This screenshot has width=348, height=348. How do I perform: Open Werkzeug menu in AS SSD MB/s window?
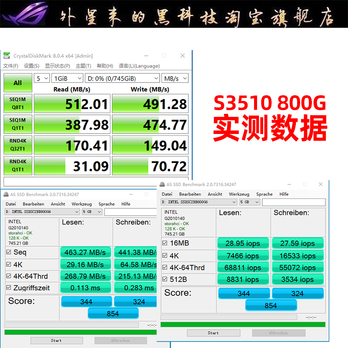pyautogui.click(x=81, y=204)
